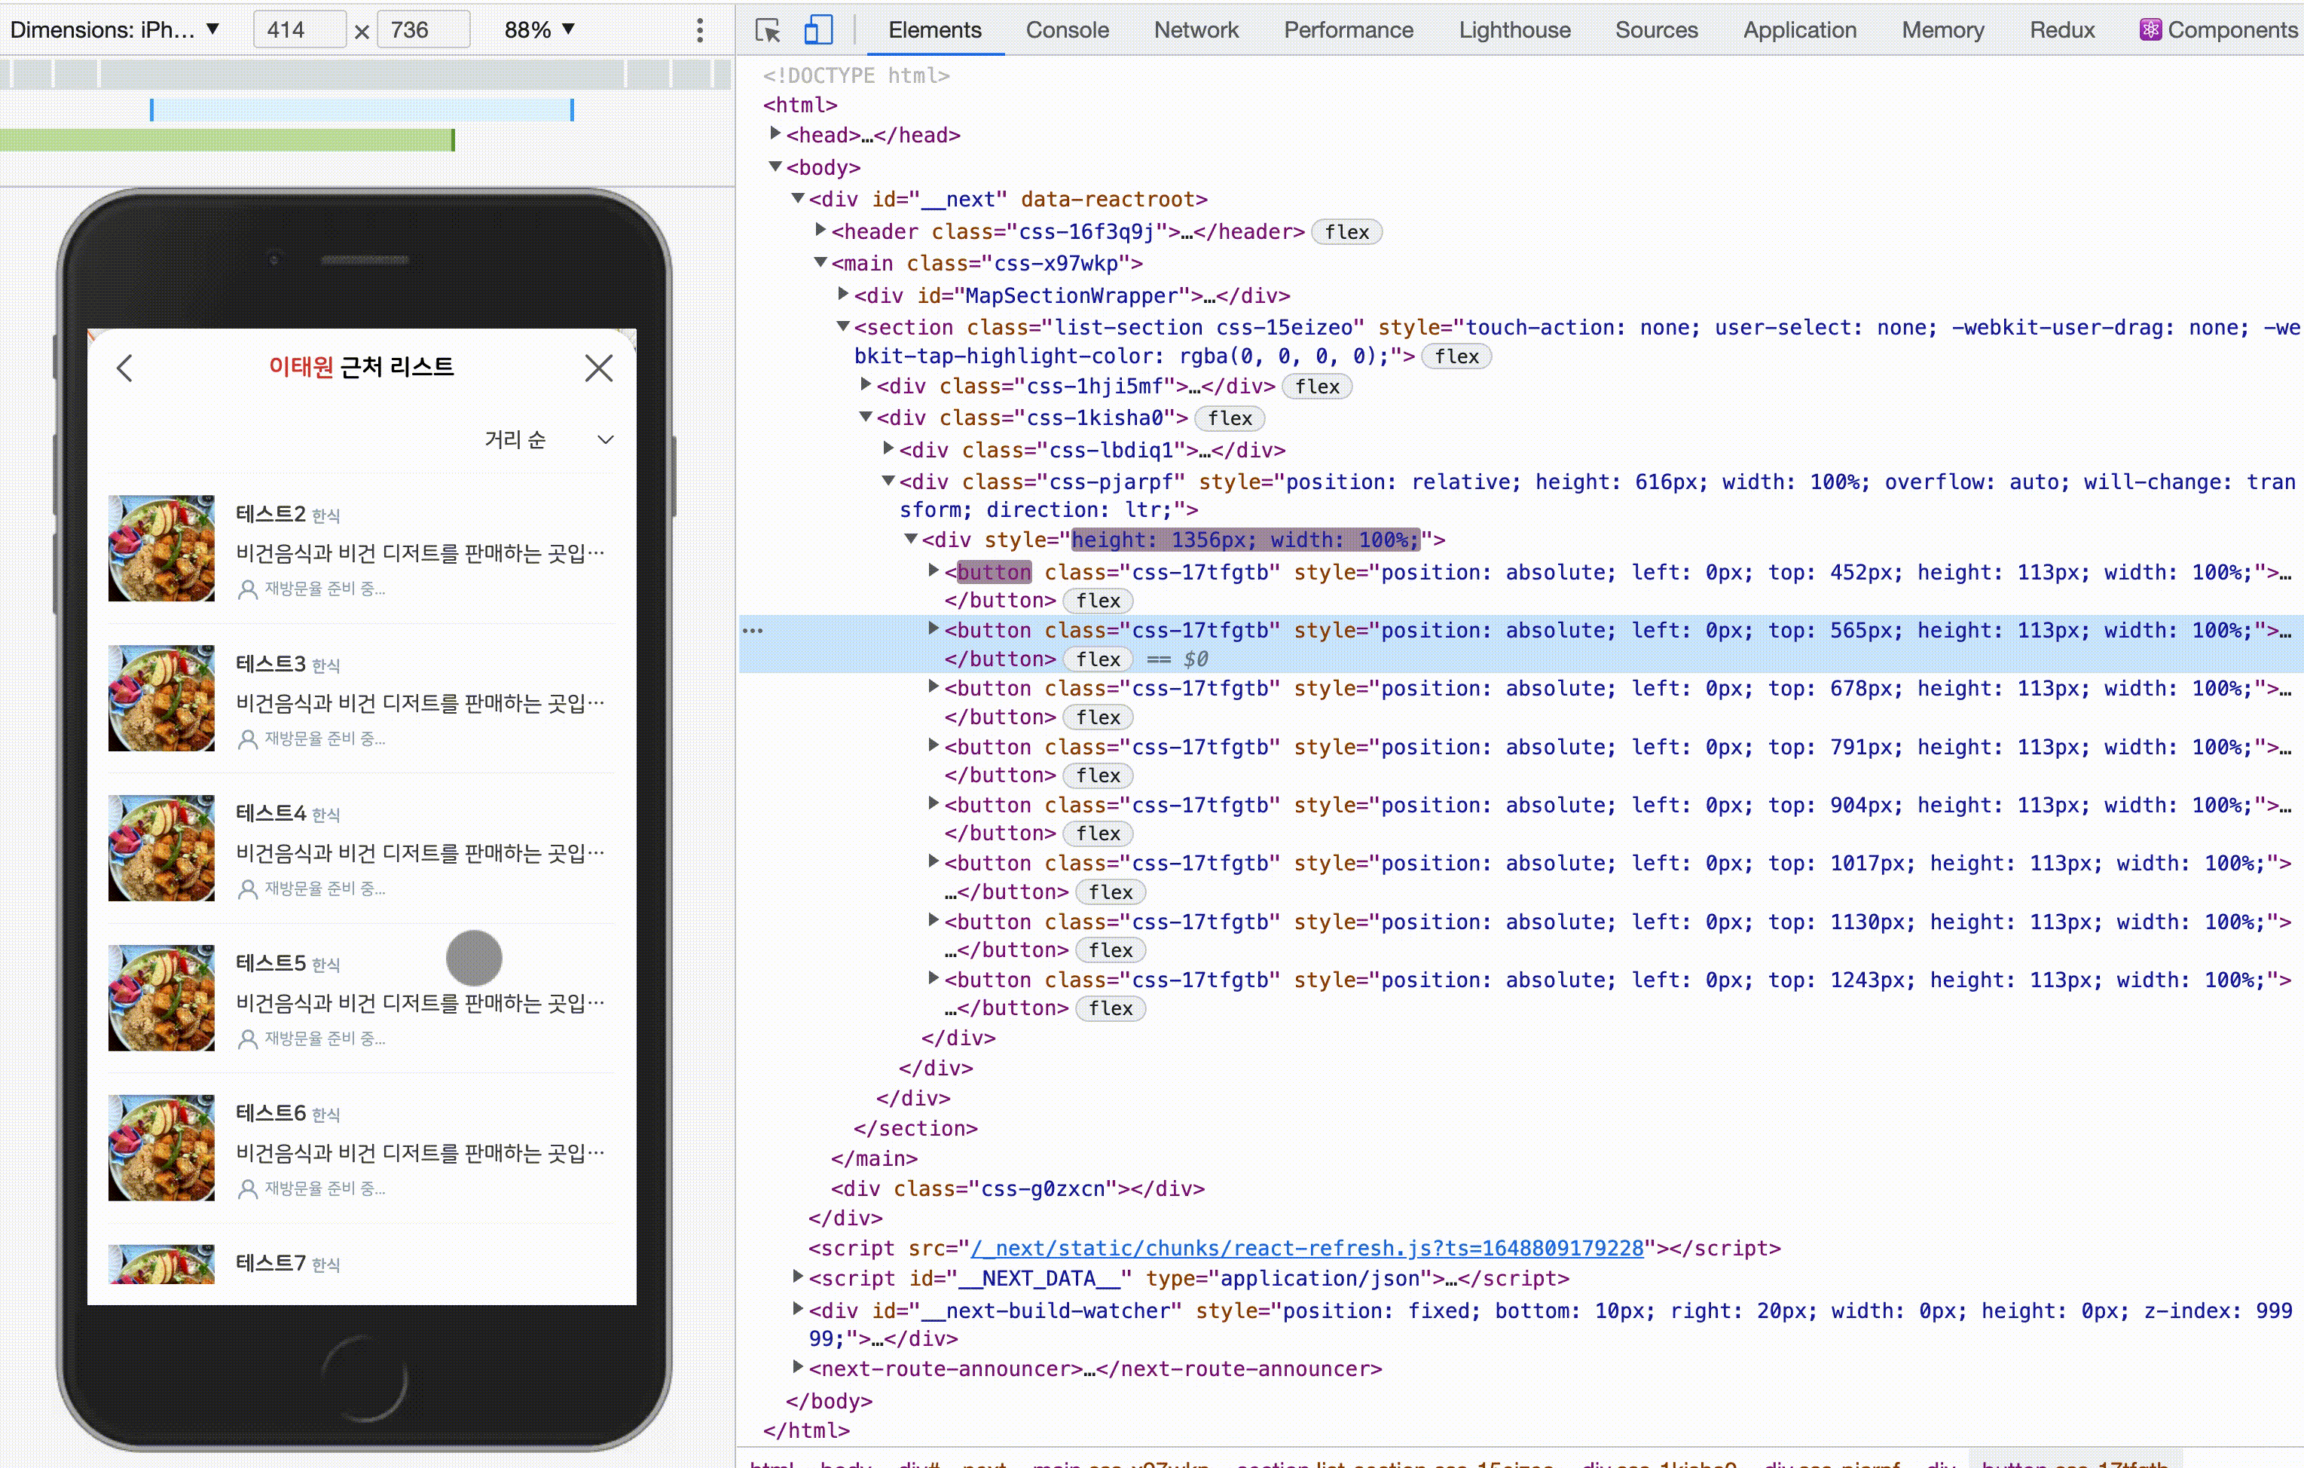Screen dimensions: 2304x1468
Task: Expand the MapSectionWrapper div node
Action: (843, 294)
